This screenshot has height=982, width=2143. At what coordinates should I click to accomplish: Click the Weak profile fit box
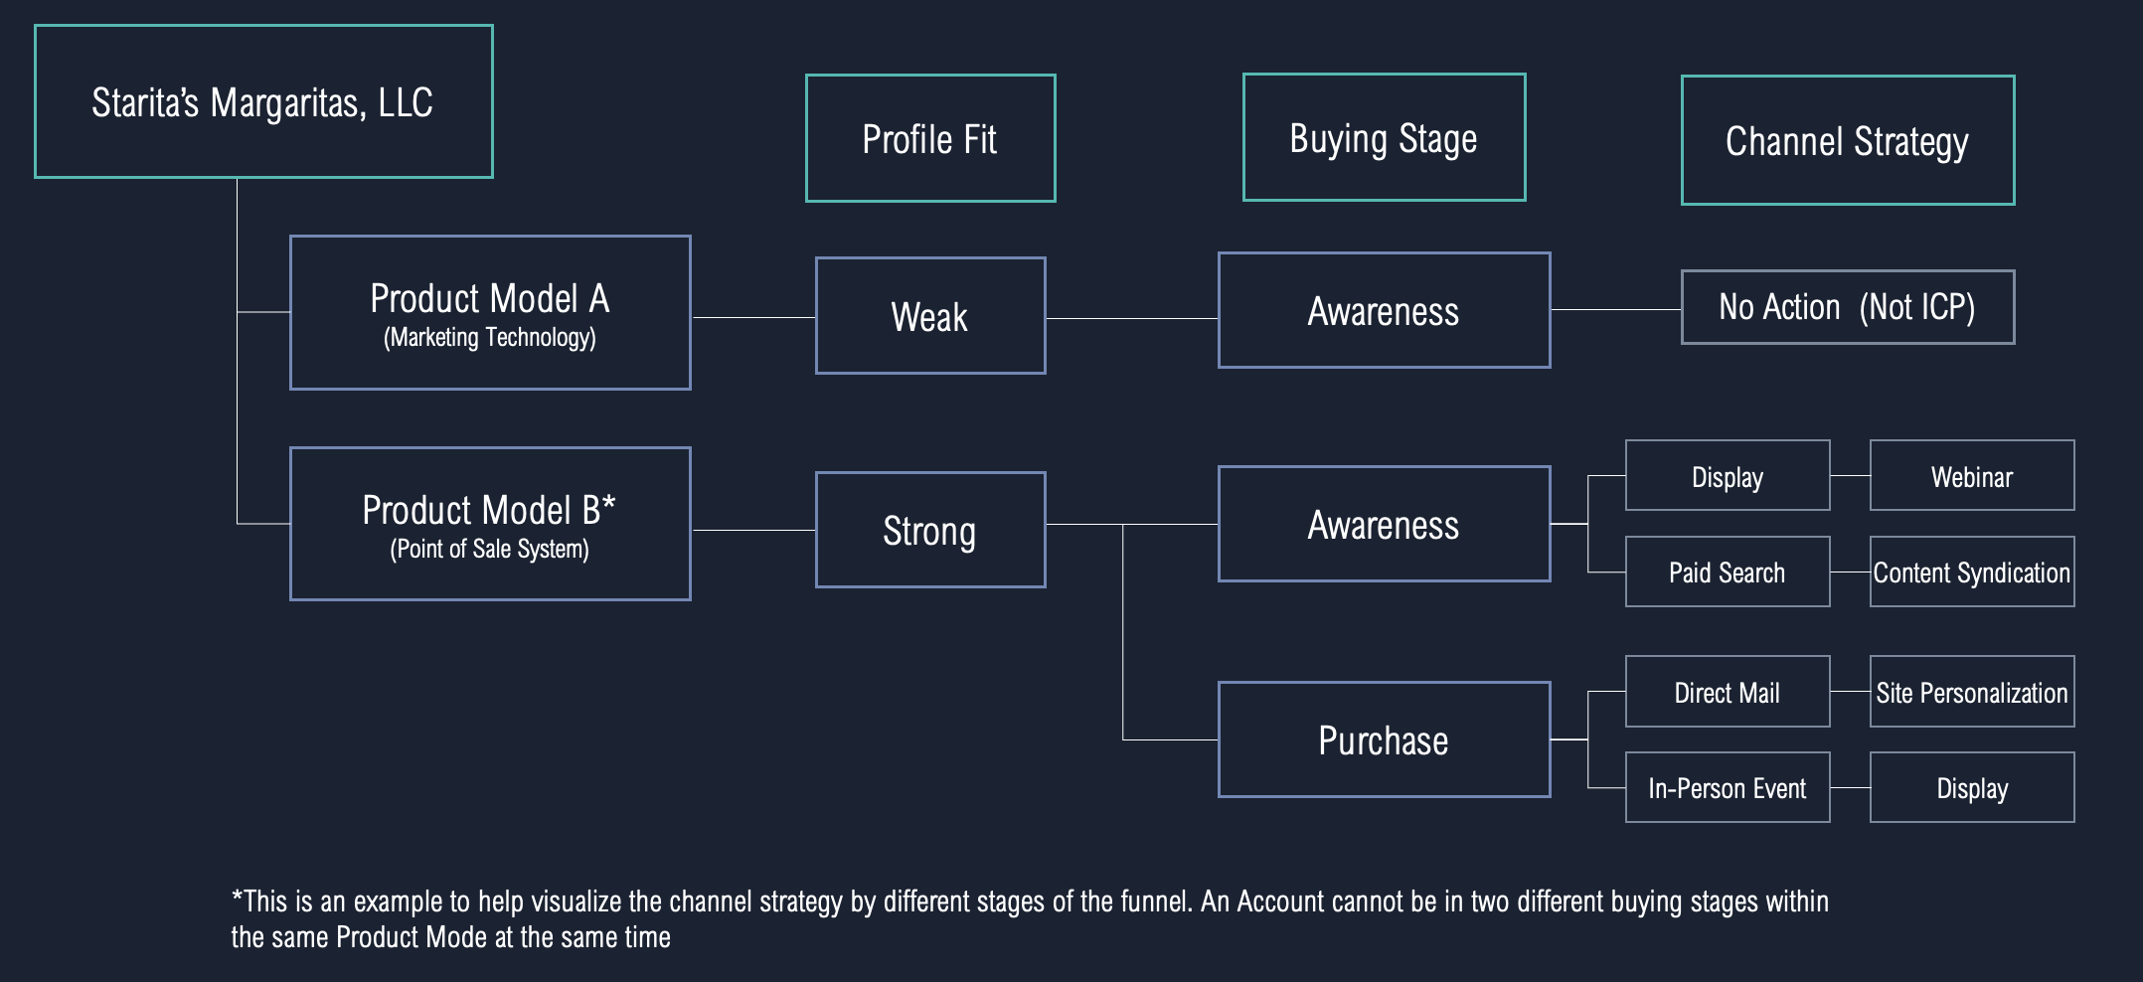(930, 316)
